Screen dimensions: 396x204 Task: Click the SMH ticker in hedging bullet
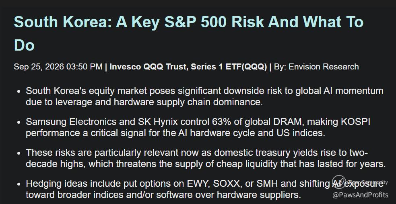coord(267,184)
